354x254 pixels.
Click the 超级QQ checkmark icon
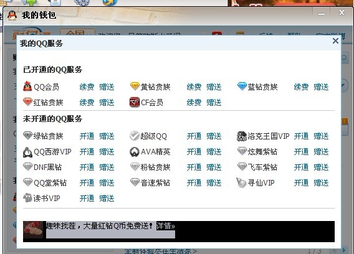point(135,136)
